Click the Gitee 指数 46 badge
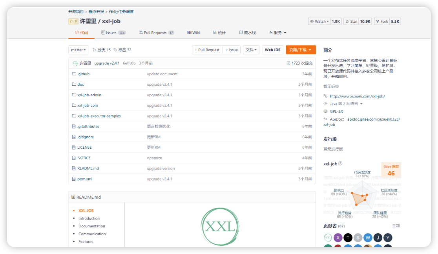438x254 pixels. pos(391,170)
